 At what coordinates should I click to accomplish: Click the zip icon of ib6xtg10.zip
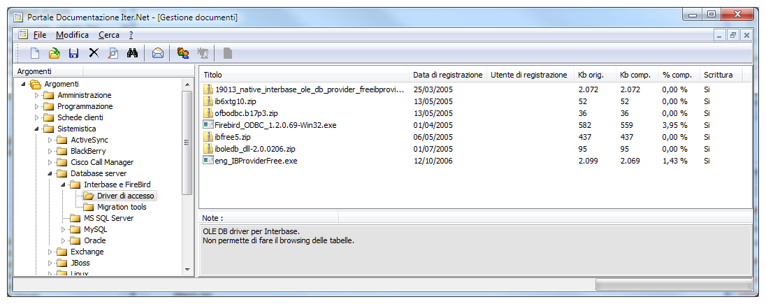pyautogui.click(x=208, y=101)
